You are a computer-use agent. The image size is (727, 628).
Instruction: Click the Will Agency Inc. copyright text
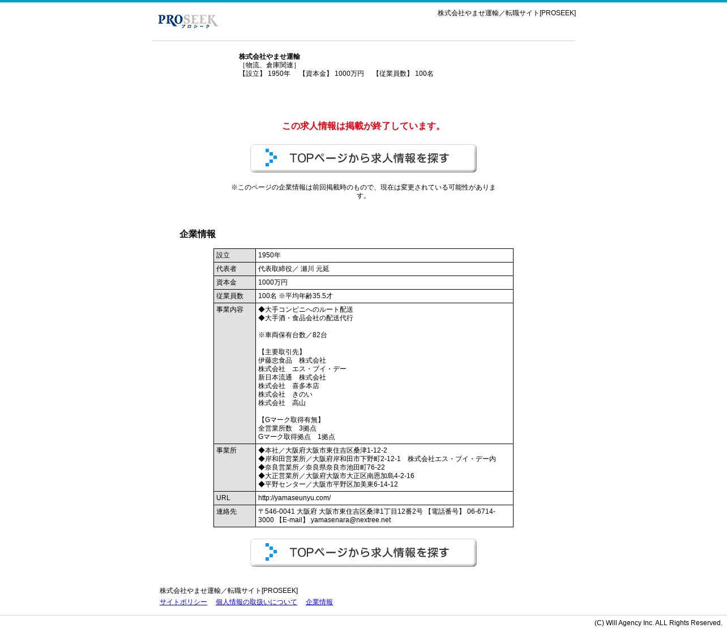658,623
